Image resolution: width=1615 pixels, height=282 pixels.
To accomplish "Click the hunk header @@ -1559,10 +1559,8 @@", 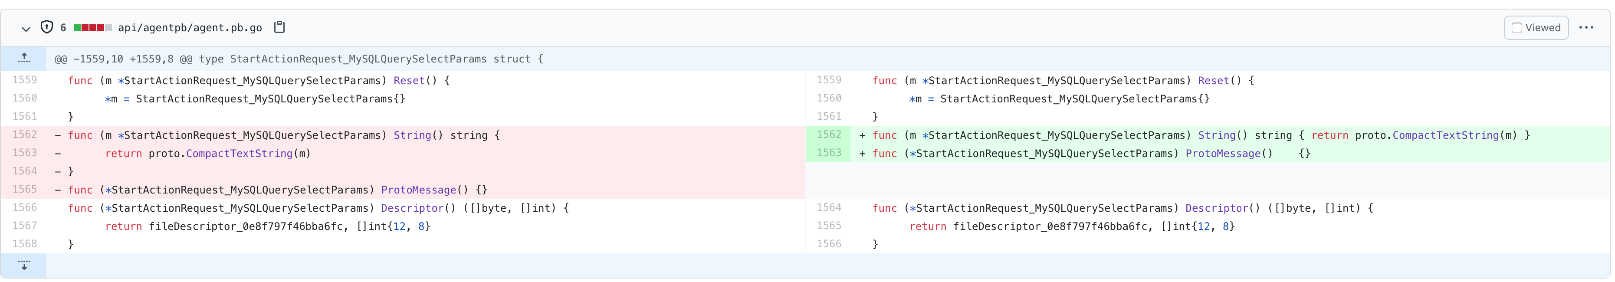I will point(299,59).
